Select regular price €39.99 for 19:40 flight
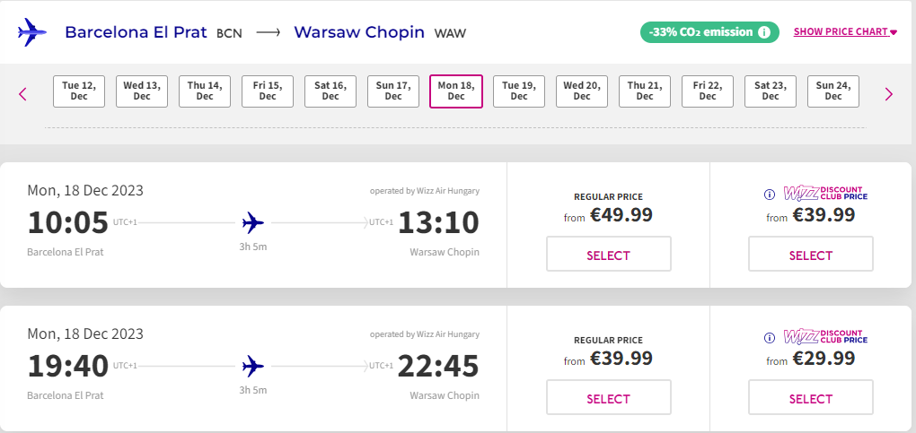Viewport: 916px width, 433px height. point(609,397)
